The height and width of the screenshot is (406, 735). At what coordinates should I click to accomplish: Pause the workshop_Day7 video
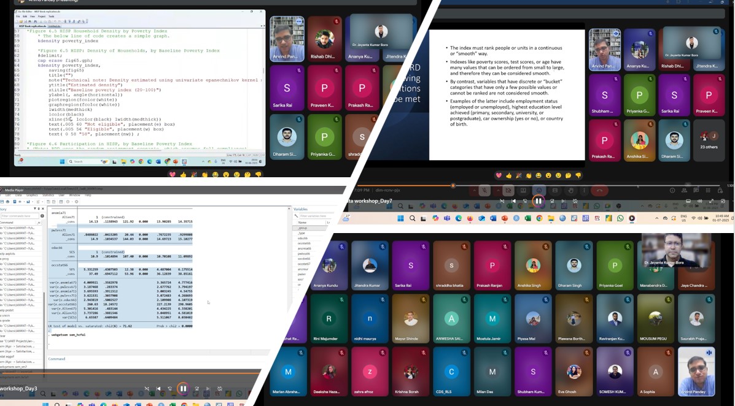tap(539, 201)
